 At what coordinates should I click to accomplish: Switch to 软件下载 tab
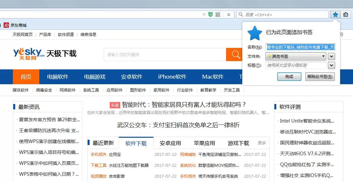point(136,143)
